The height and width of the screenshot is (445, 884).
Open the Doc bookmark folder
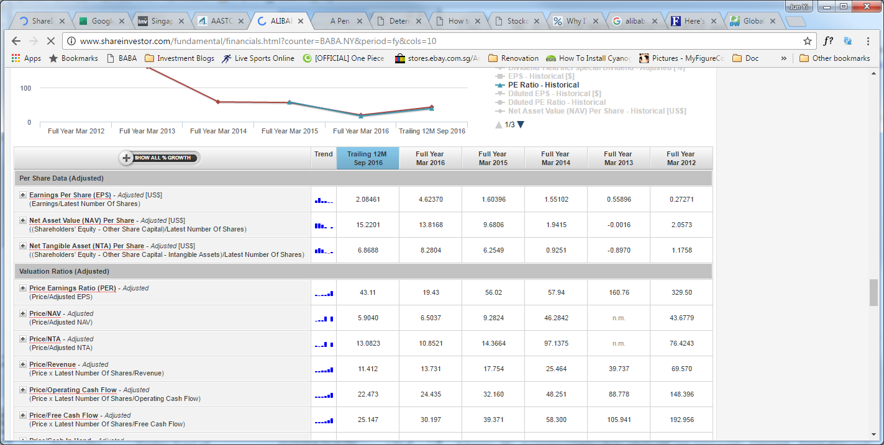point(745,58)
